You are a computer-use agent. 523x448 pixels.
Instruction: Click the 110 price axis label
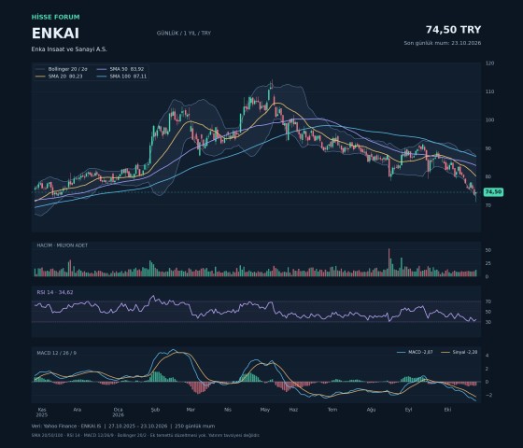coord(489,91)
